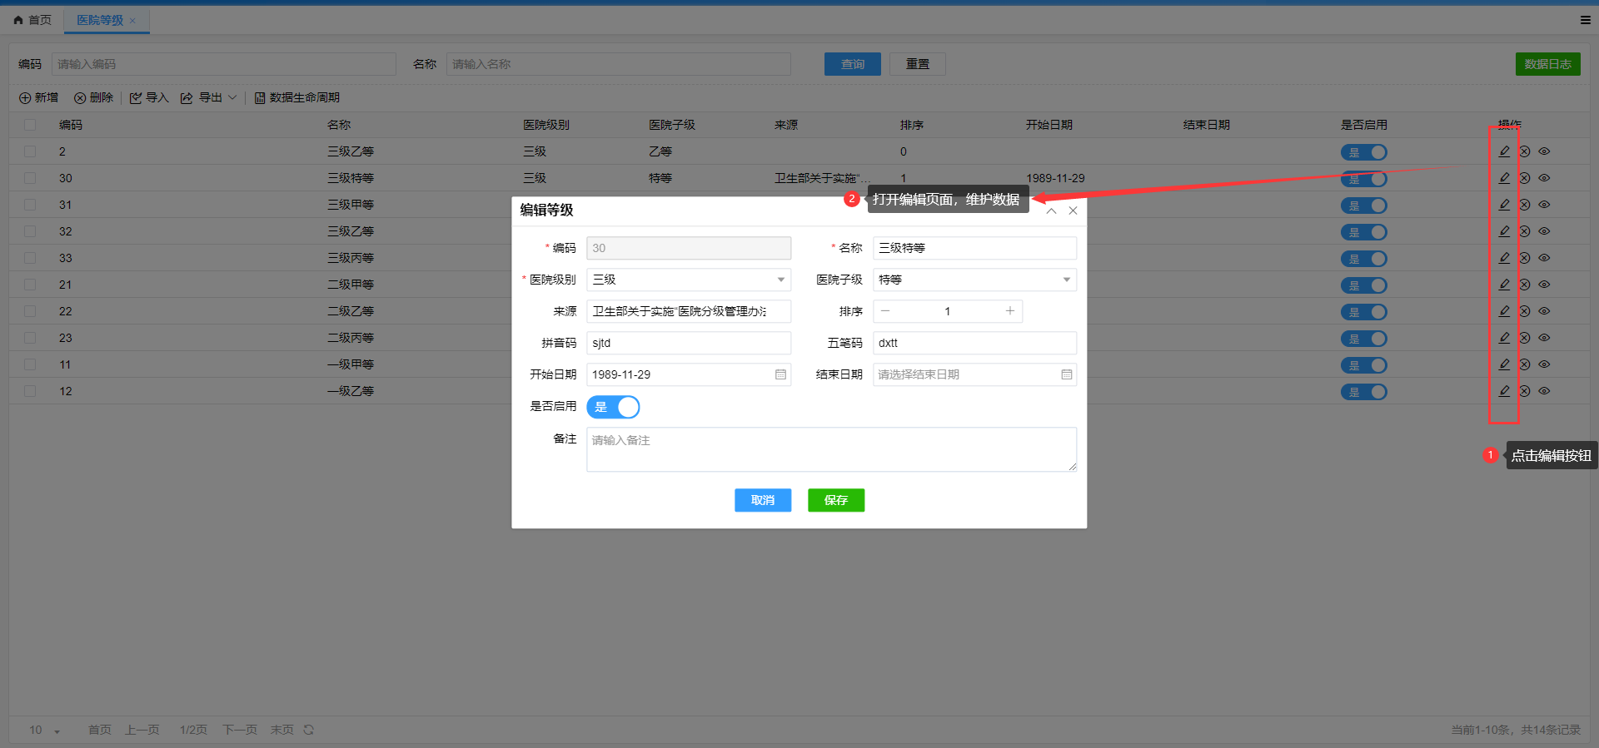
Task: Toggle the 是否启用 switch in the dialog
Action: 613,407
